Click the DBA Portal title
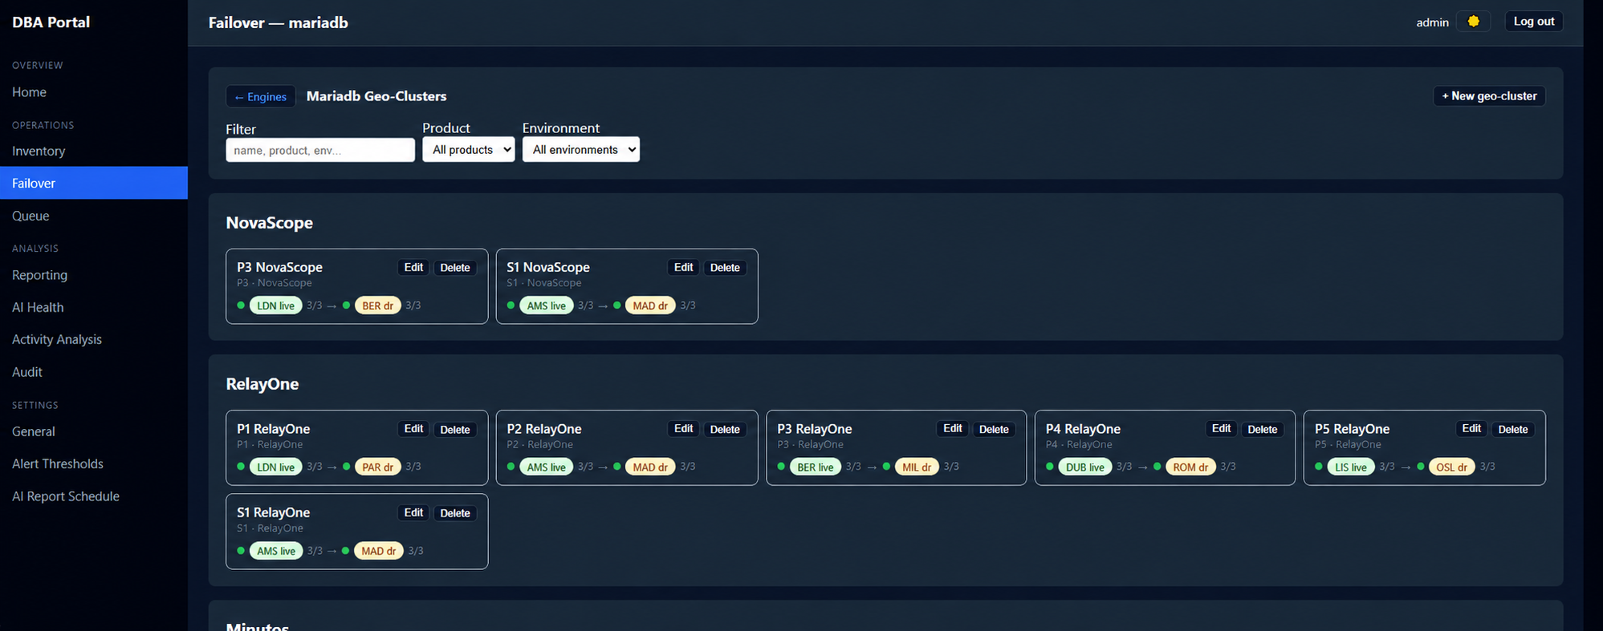Screen dimensions: 1603x631 pyautogui.click(x=51, y=22)
